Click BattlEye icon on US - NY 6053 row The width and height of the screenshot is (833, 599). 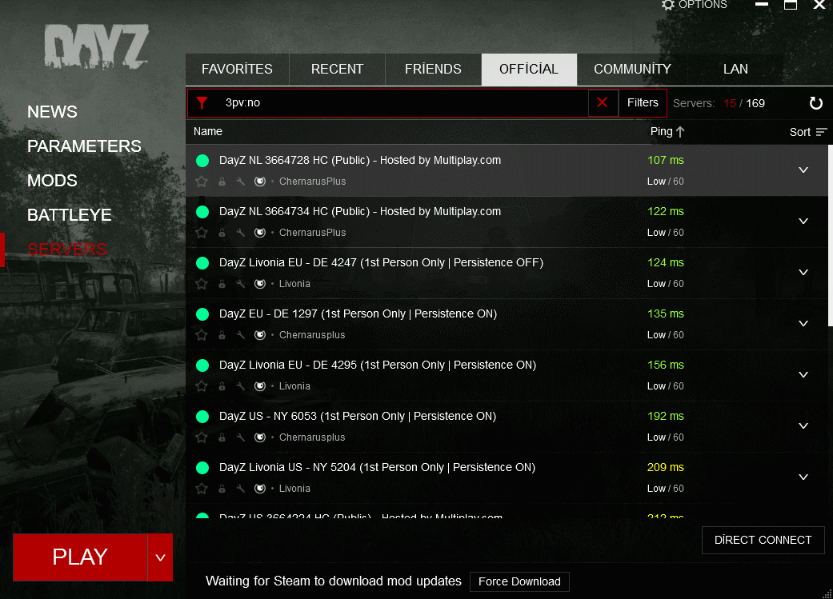pyautogui.click(x=260, y=437)
